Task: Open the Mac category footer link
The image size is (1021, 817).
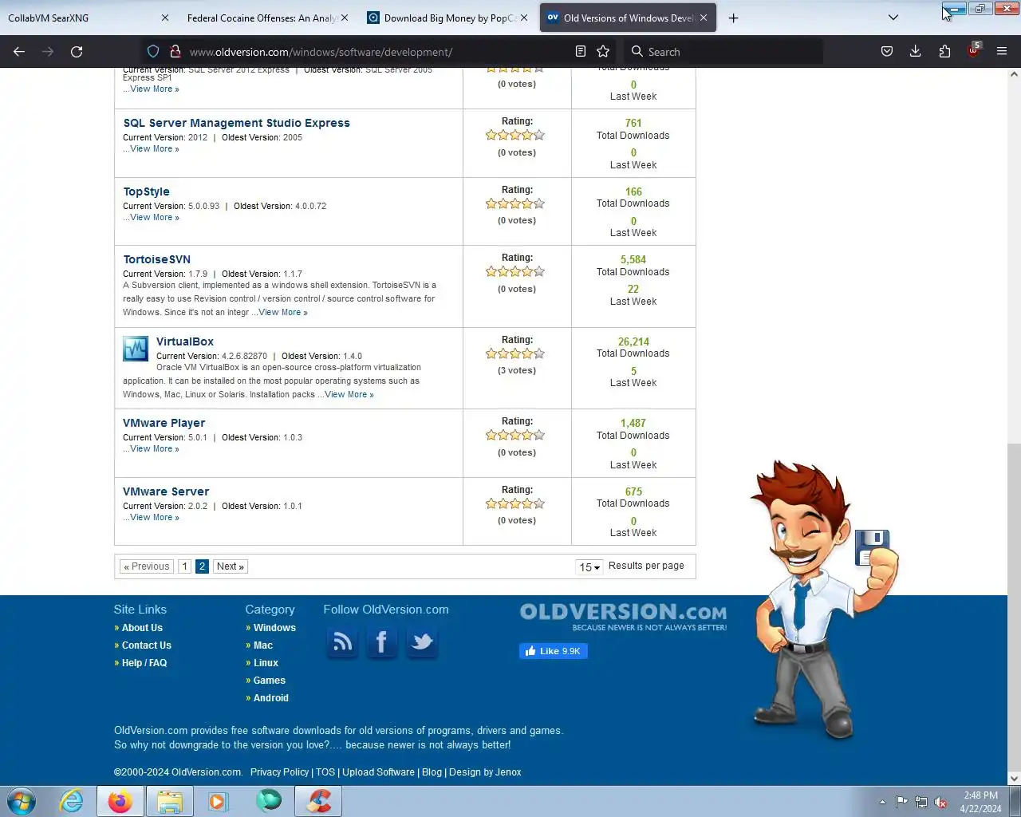Action: pos(263,645)
